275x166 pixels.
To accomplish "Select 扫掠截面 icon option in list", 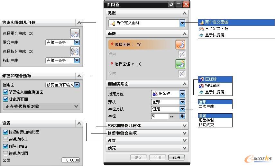I will (x=201, y=86).
